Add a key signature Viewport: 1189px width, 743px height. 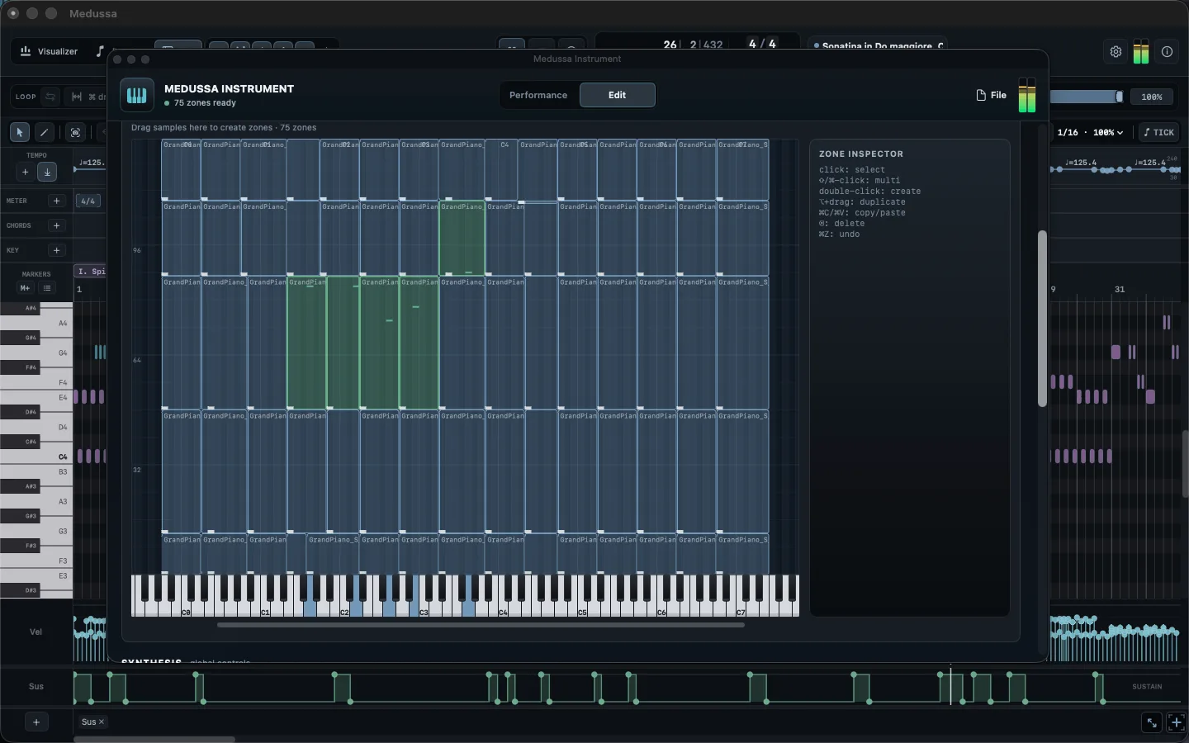(56, 250)
